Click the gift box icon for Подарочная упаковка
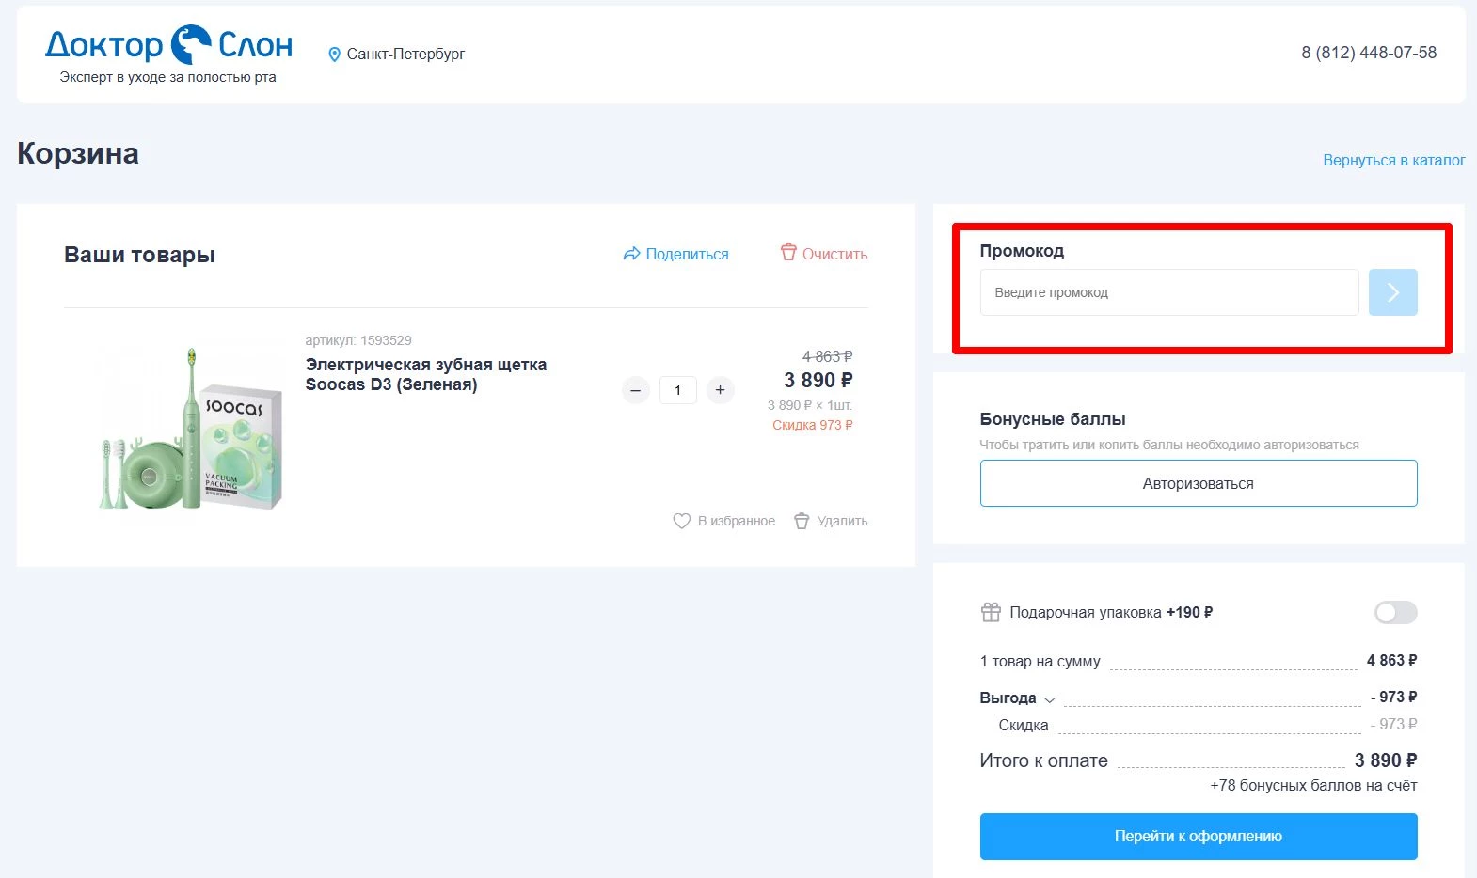The height and width of the screenshot is (878, 1477). (x=991, y=613)
